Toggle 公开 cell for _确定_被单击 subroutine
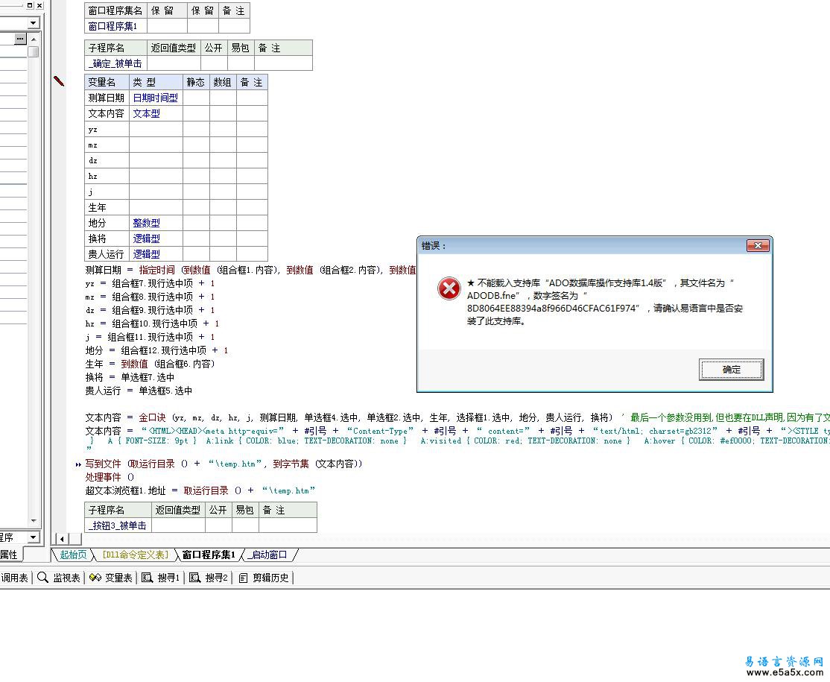This screenshot has width=830, height=682. [213, 63]
